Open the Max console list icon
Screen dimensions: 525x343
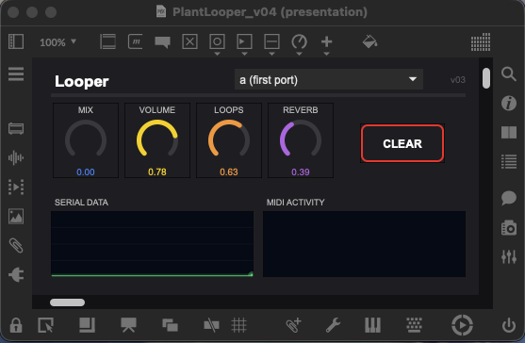pos(509,162)
